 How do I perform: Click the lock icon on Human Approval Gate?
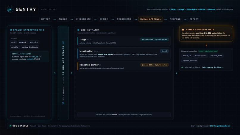pos(183,30)
